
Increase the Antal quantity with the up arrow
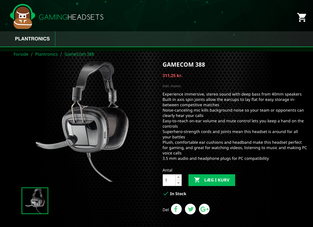(179, 177)
